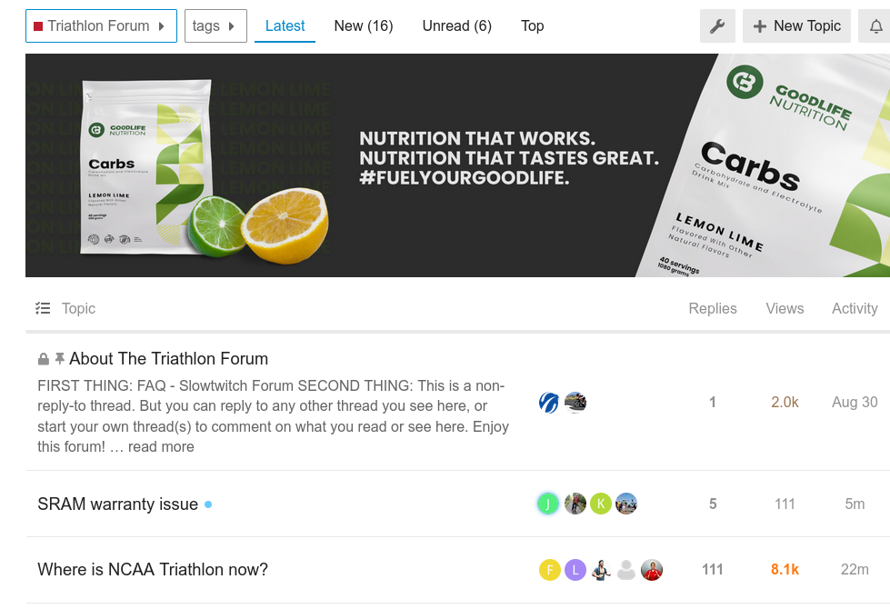Open the SRAM warranty issue topic

(x=117, y=504)
